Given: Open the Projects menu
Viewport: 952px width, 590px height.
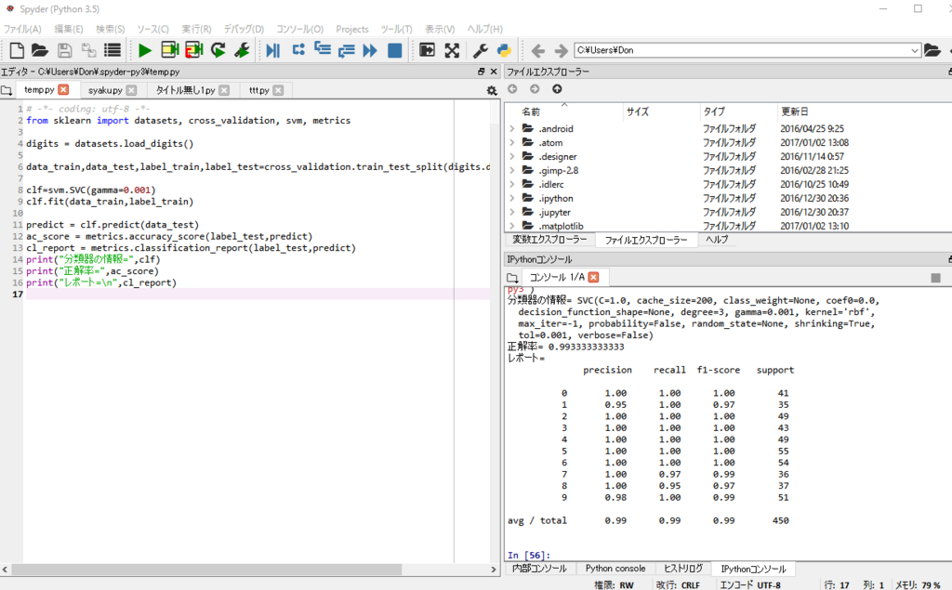Looking at the screenshot, I should click(352, 29).
